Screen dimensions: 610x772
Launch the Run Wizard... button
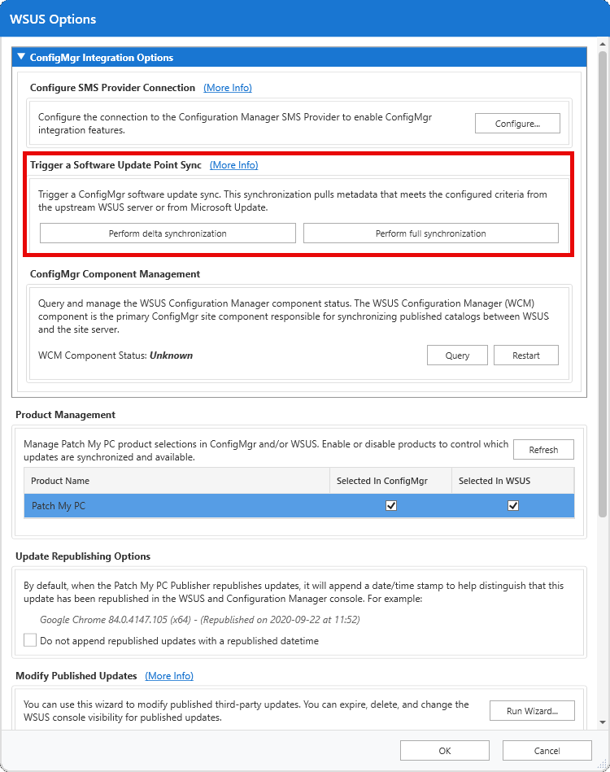[532, 711]
